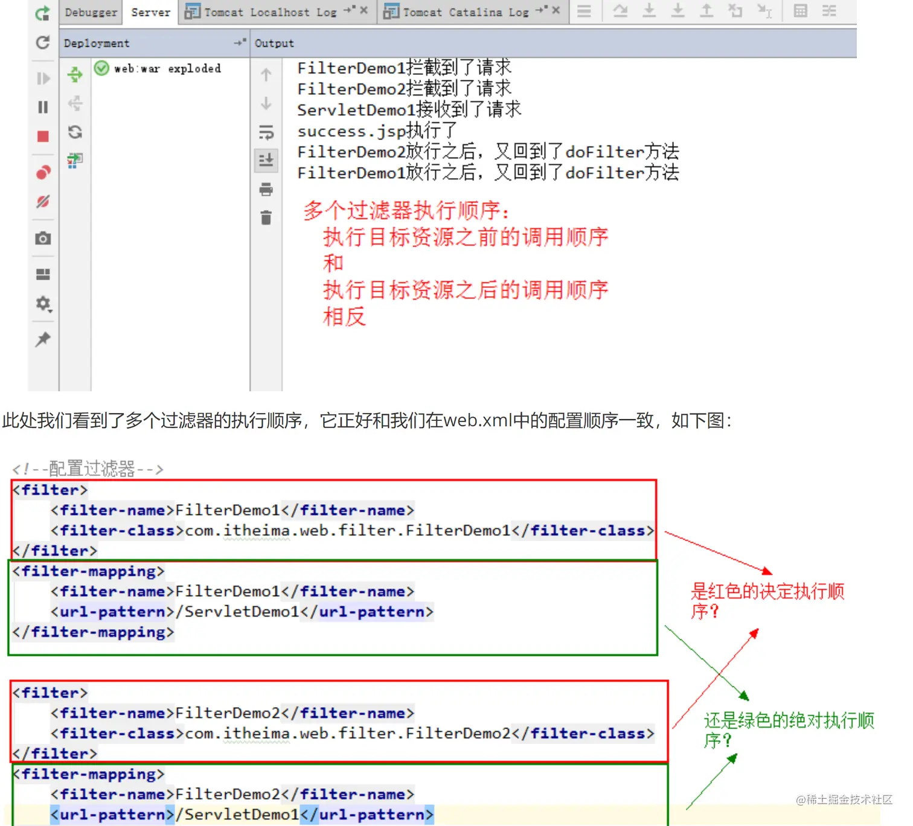Select the web:war exploded deployment
The width and height of the screenshot is (913, 826).
point(167,69)
